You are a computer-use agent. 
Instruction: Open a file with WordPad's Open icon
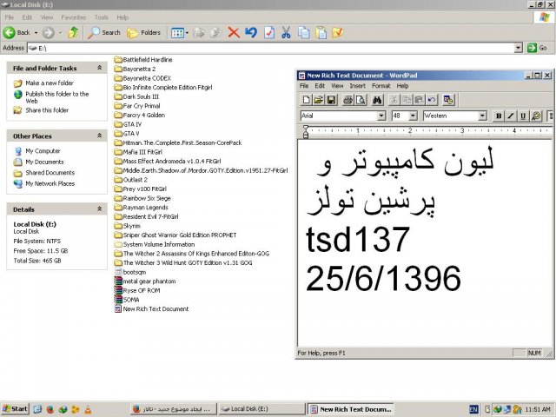(319, 101)
